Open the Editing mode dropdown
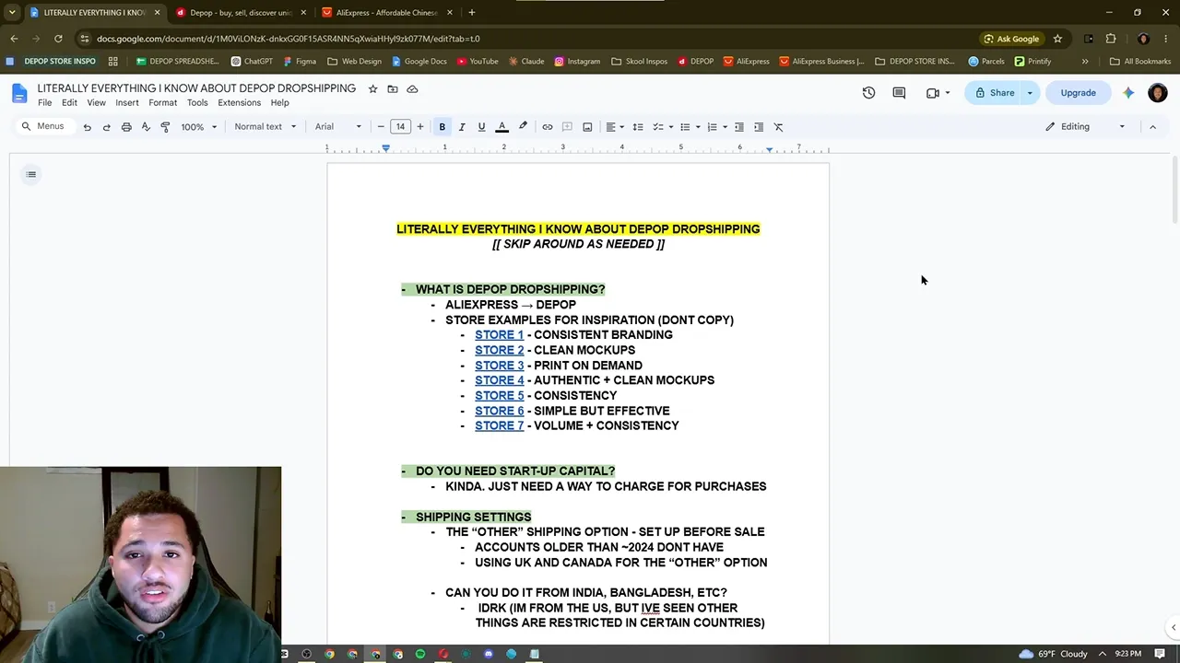The image size is (1180, 663). [x=1085, y=127]
